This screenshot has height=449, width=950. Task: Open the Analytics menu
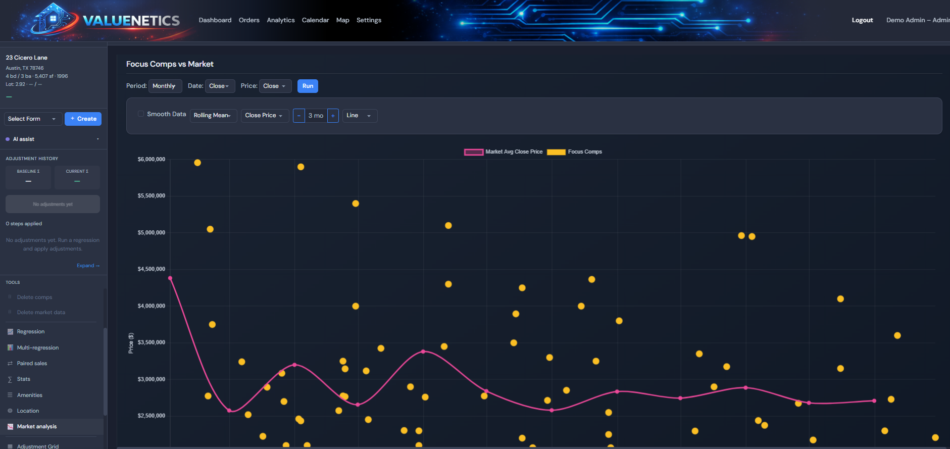(x=280, y=20)
